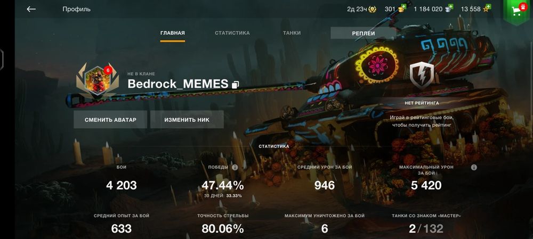Click the Сменить аватар button
Screen dimensions: 533x239
click(x=110, y=119)
